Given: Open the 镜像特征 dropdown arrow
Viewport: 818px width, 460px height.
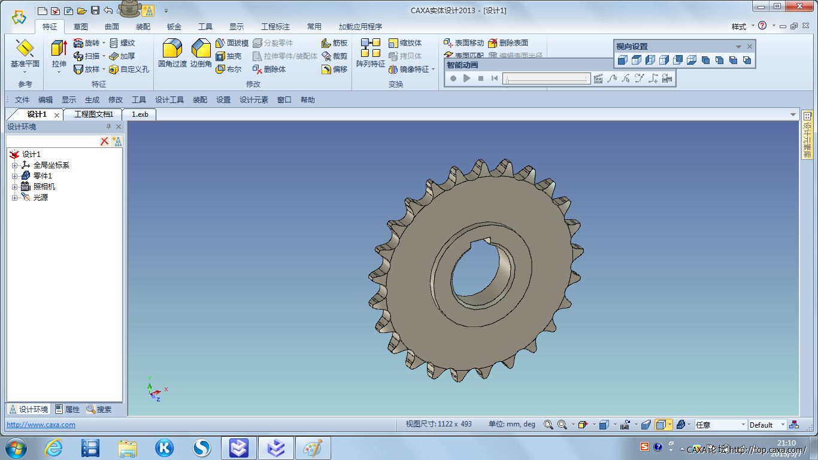Looking at the screenshot, I should (434, 69).
